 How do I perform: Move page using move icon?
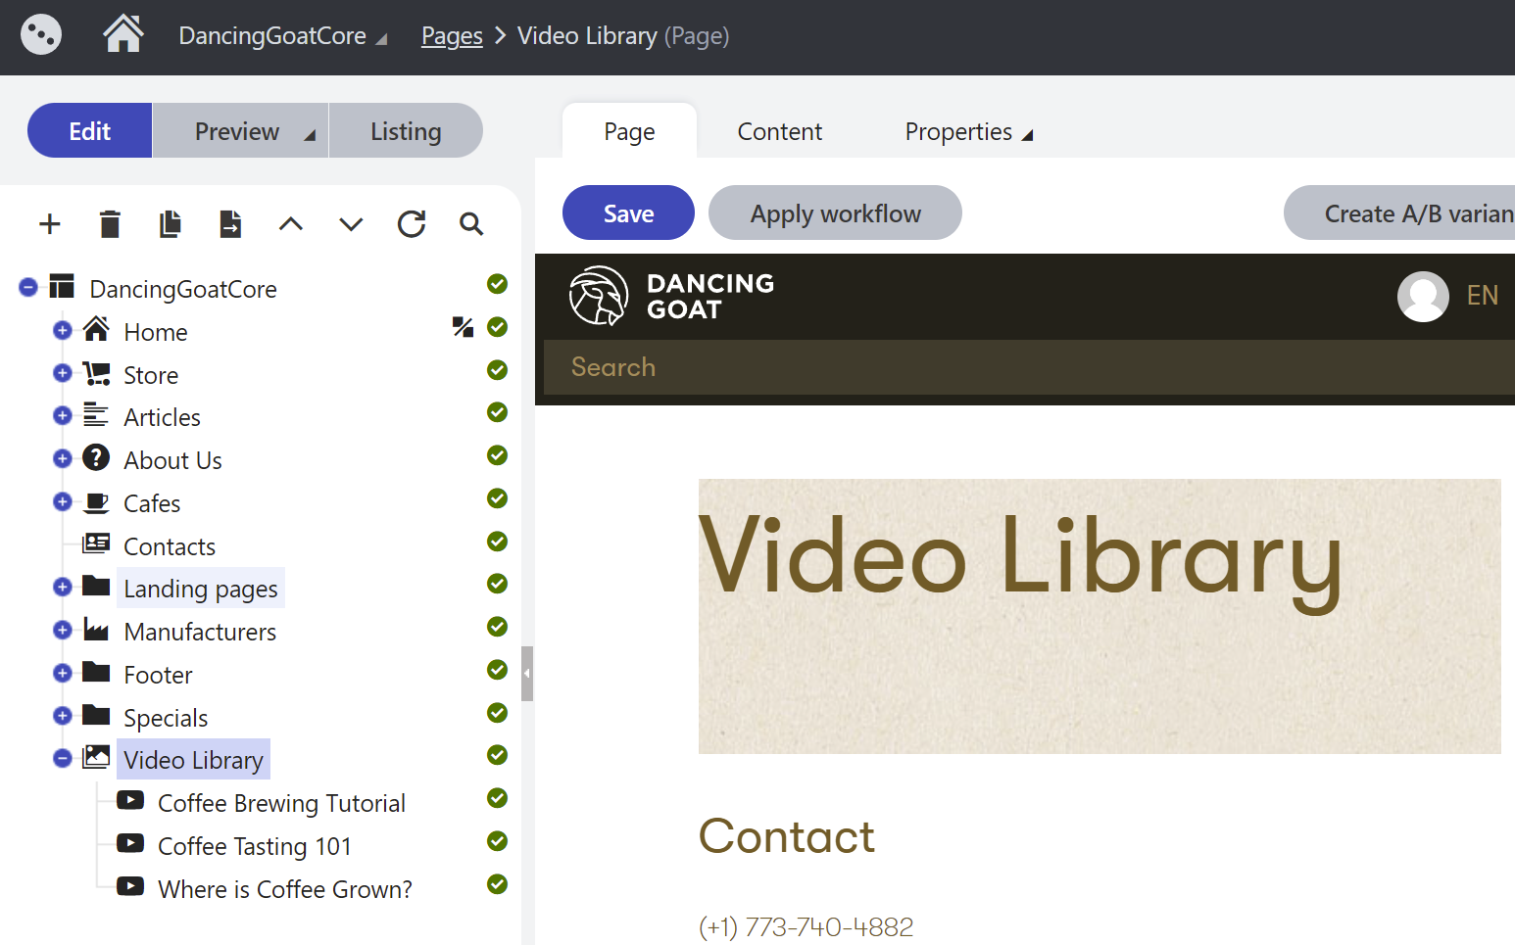(x=230, y=224)
